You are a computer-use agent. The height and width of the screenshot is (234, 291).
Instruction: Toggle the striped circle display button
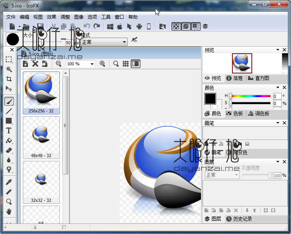click(x=186, y=26)
